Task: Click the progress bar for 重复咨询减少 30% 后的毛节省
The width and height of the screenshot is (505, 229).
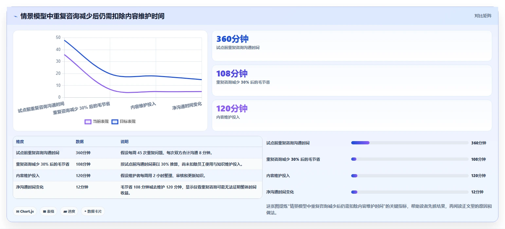Action: [410, 159]
